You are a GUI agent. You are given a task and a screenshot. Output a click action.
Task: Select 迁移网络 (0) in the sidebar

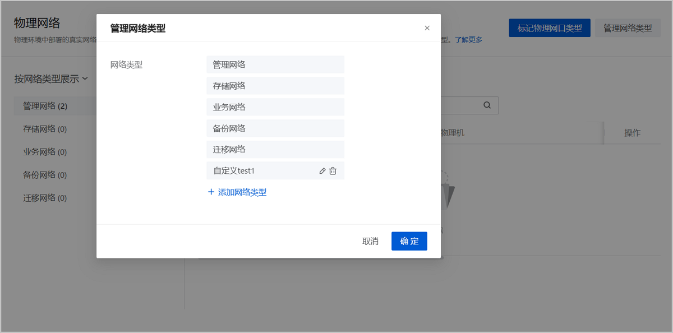point(45,198)
